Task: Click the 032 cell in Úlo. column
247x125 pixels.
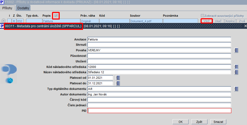Action: [x=20, y=21]
